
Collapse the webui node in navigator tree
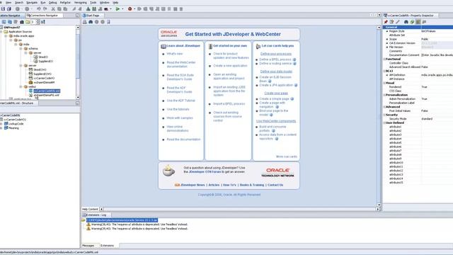21,86
